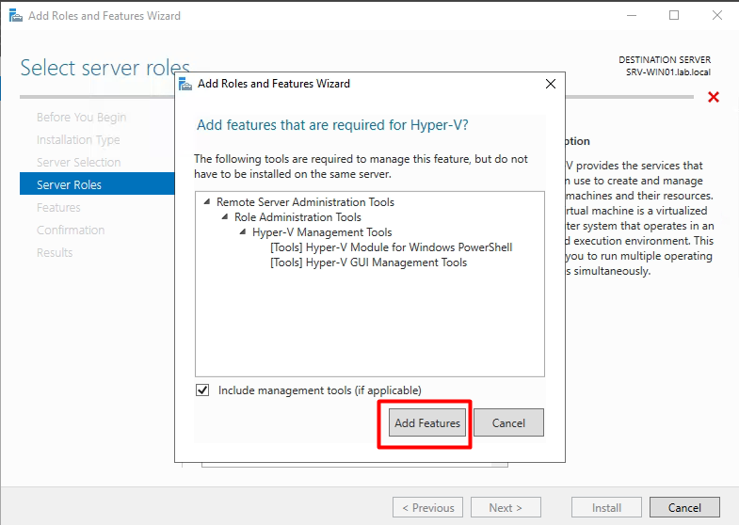Viewport: 739px width, 525px height.
Task: Click empty area of required features list
Action: click(x=369, y=325)
